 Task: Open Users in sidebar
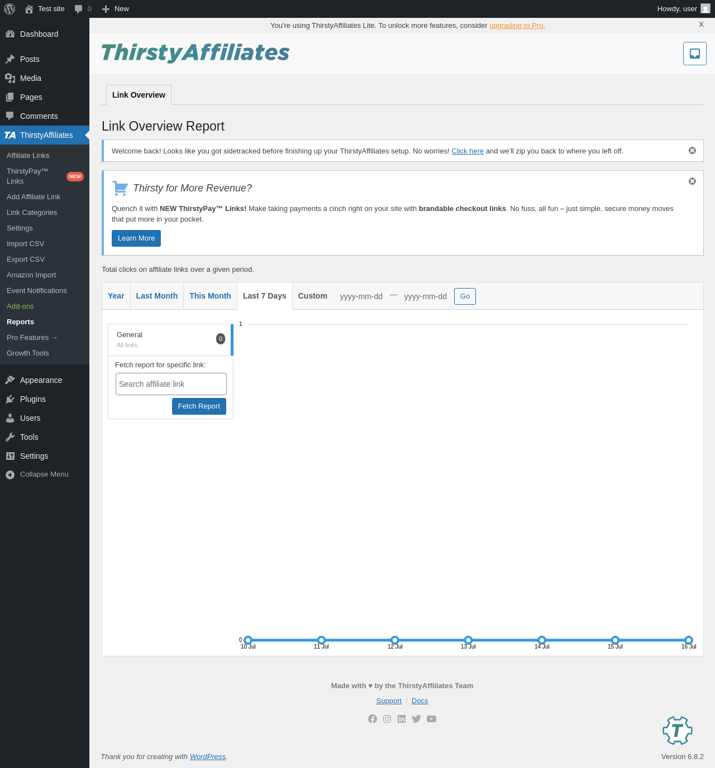[x=45, y=418]
